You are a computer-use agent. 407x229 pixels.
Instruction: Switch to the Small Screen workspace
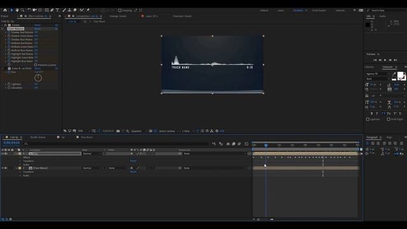[319, 10]
